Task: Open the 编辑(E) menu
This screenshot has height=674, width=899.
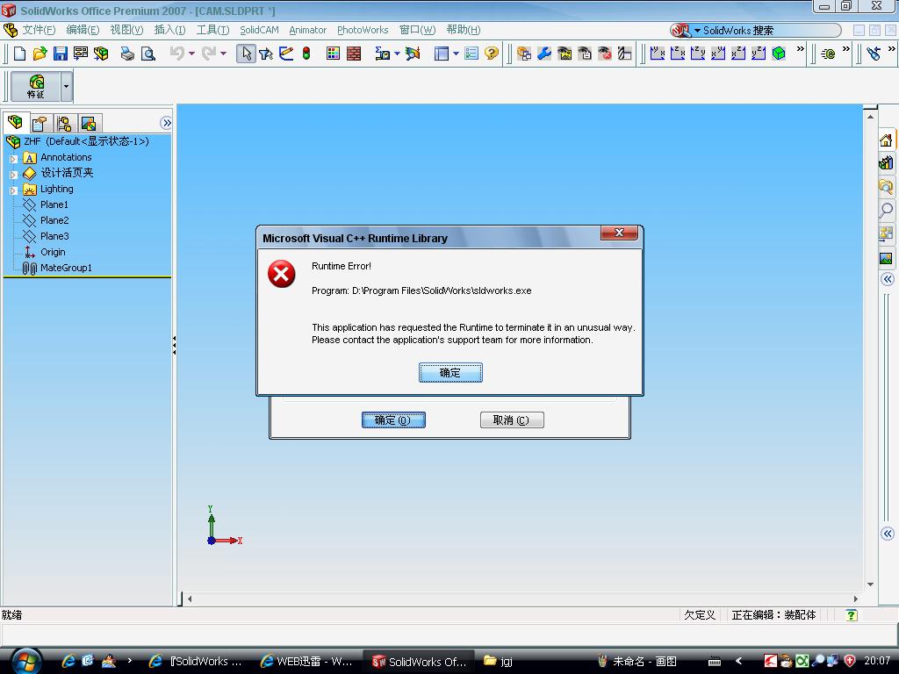Action: click(x=83, y=30)
